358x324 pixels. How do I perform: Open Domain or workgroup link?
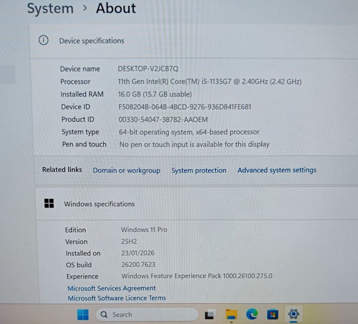click(x=126, y=170)
